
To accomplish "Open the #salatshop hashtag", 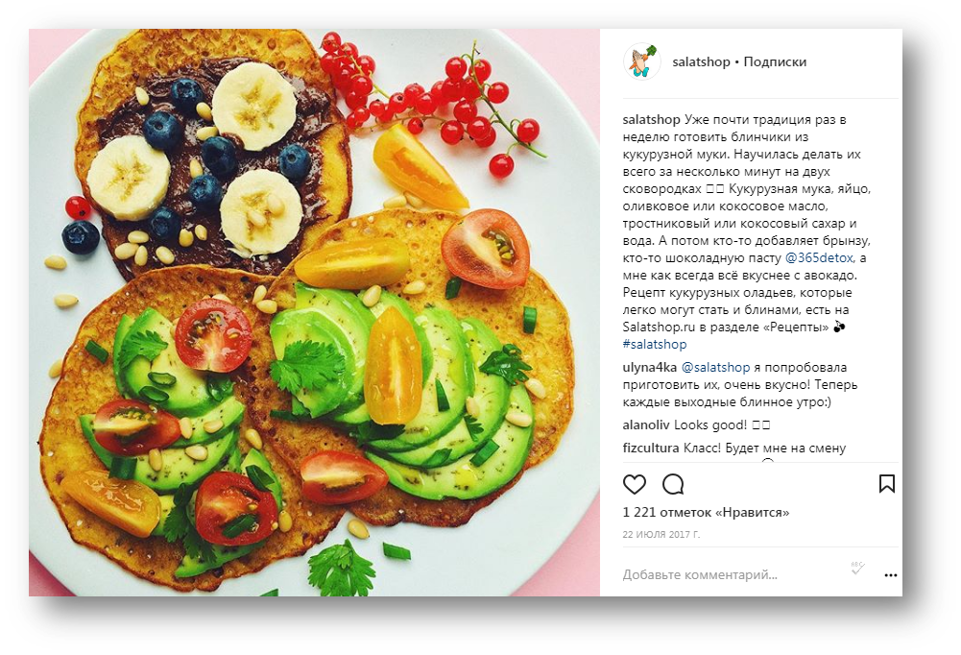I will (x=655, y=344).
